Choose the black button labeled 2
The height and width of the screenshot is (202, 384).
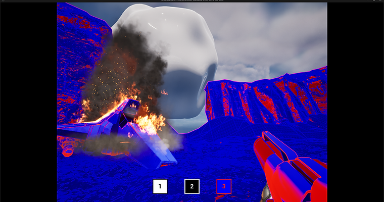click(192, 186)
